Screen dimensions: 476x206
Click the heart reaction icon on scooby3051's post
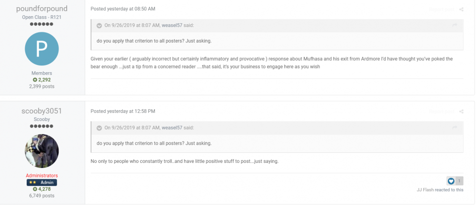(x=451, y=181)
